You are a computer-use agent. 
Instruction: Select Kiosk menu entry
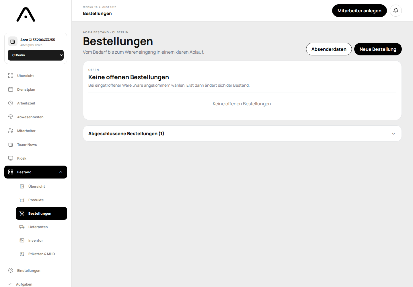pyautogui.click(x=36, y=158)
